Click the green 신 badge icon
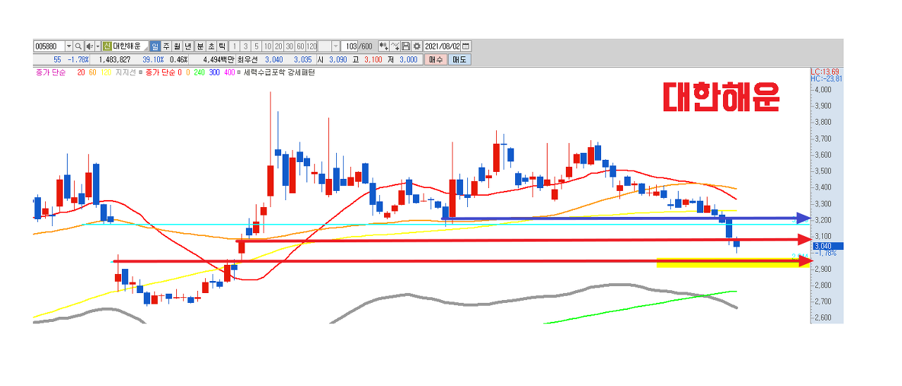902x386 pixels. [x=107, y=46]
